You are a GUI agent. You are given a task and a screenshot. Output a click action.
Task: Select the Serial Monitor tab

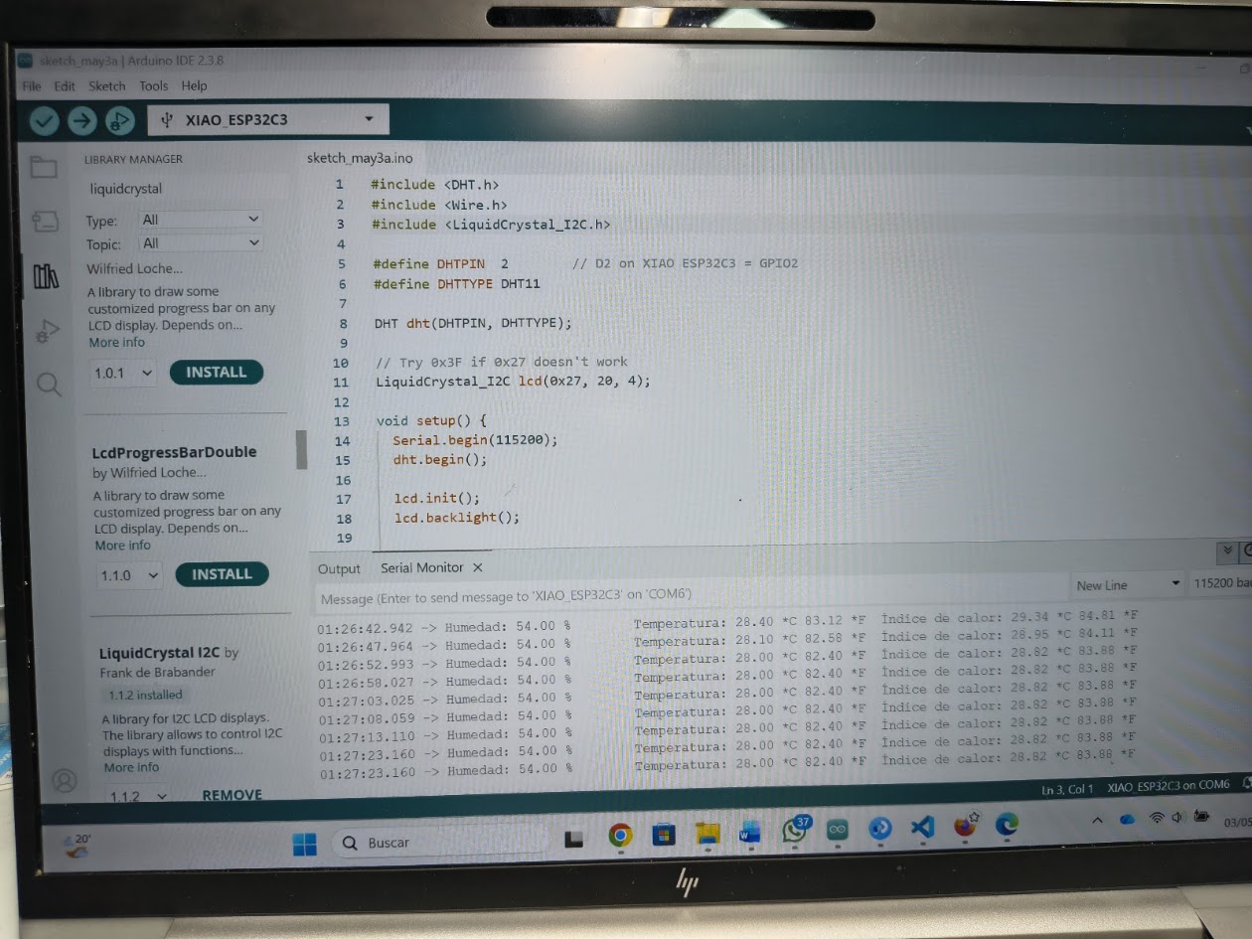[422, 567]
